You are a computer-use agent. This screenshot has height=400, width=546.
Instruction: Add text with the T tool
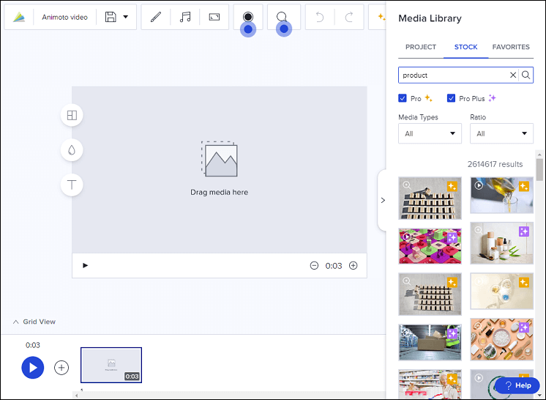coord(72,185)
